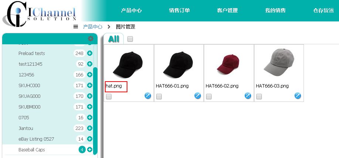
Task: Click plus icon next to Baseball Caps
Action: pos(90,150)
